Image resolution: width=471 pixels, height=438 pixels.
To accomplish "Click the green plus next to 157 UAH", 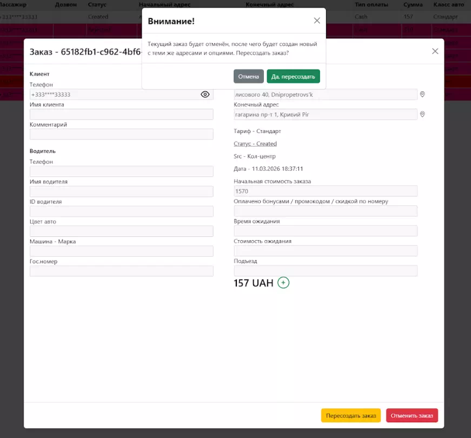I will [x=283, y=283].
